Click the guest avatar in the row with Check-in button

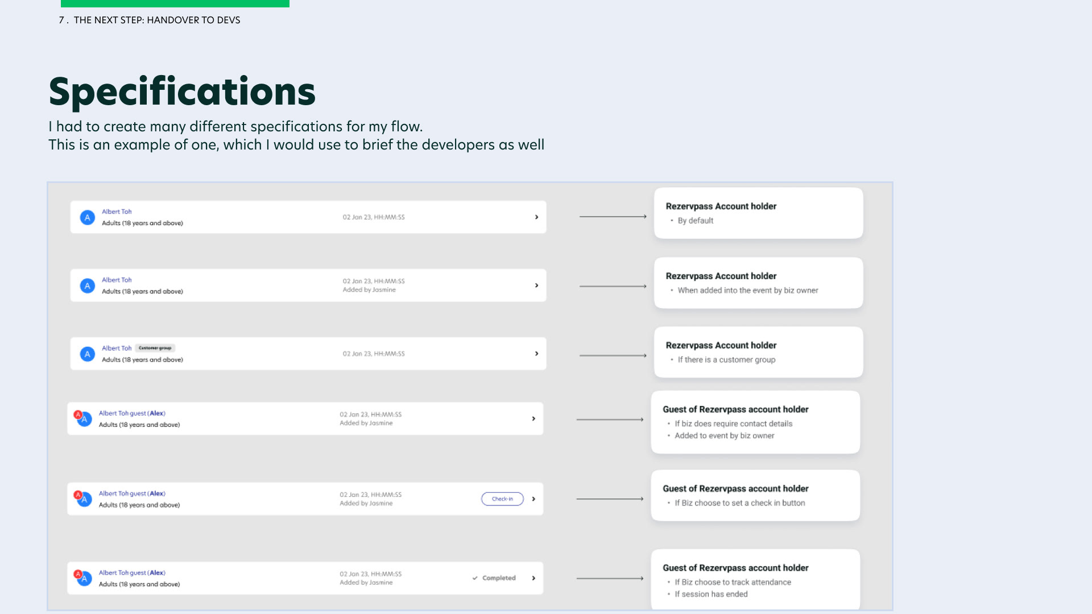tap(83, 498)
